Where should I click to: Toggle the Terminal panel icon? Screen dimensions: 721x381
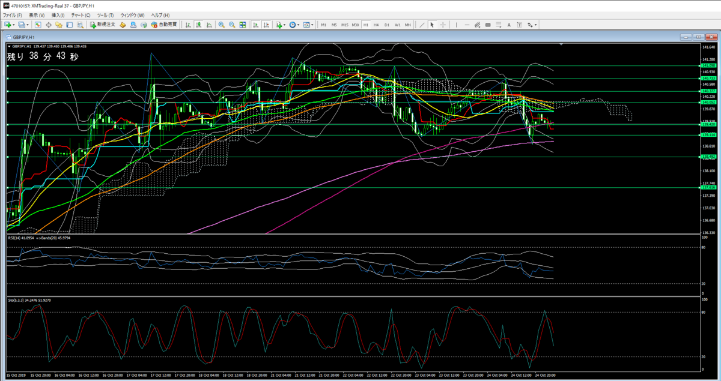click(69, 25)
